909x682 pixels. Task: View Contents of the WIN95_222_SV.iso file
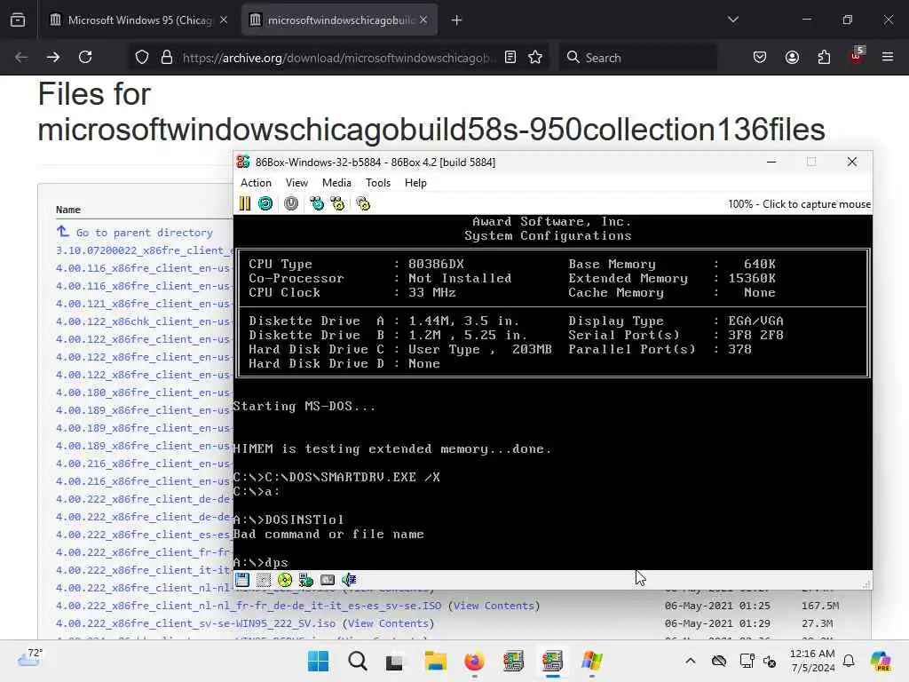[x=389, y=623]
